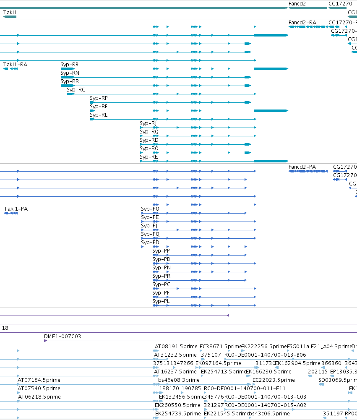This screenshot has height=420, width=357.
Task: Select feature RC0-DE0001-140700-015-A02
Action: point(265,405)
